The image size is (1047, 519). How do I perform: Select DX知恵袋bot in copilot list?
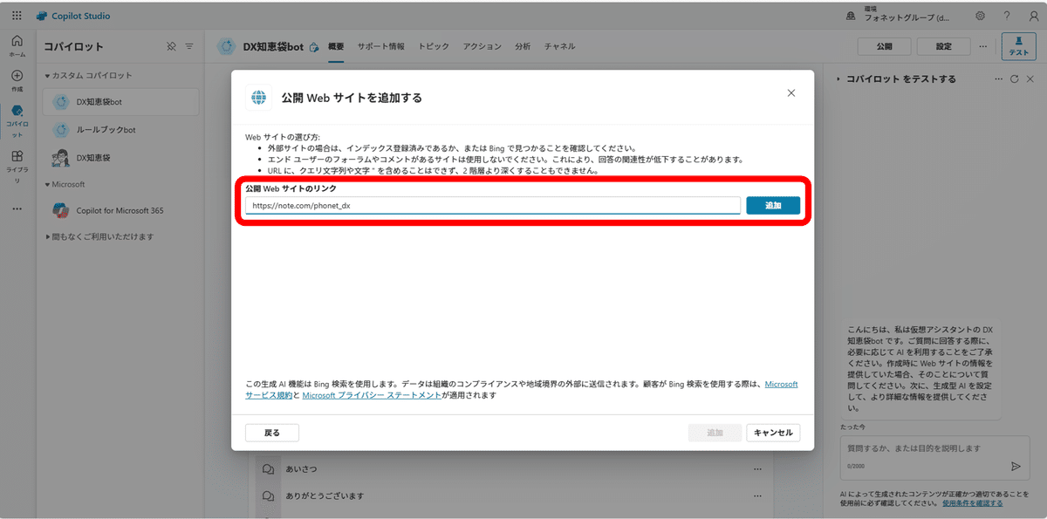(x=120, y=102)
